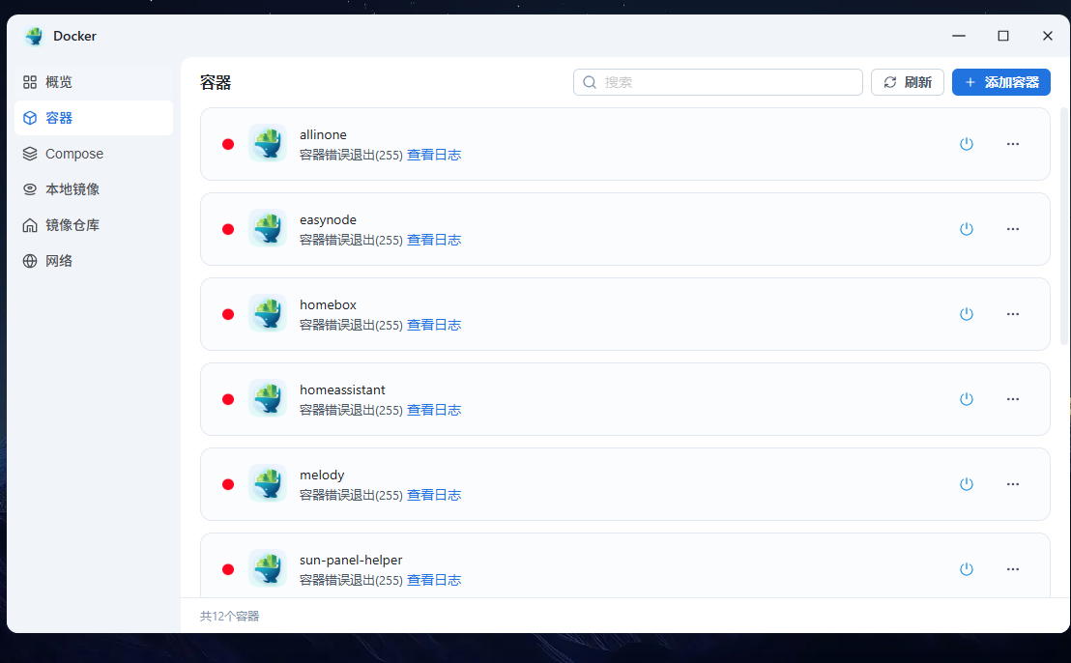
Task: Open more options for homebox
Action: (x=1012, y=314)
